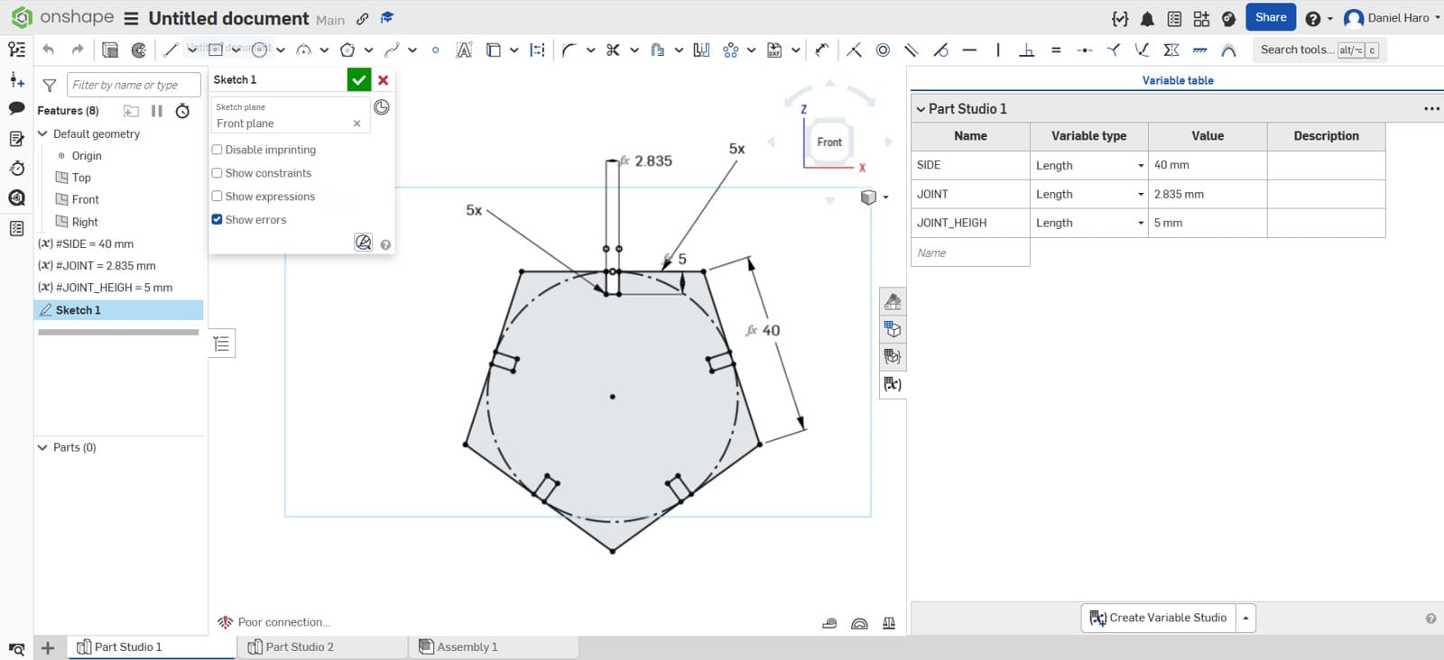1444x660 pixels.
Task: Click the Search tools field
Action: click(x=1319, y=50)
